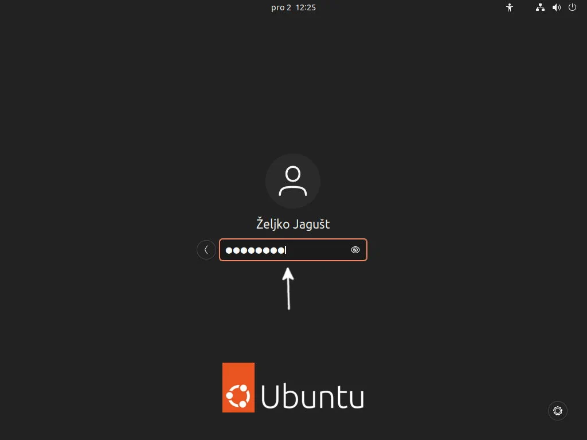The height and width of the screenshot is (440, 587).
Task: Click the user avatar above the name
Action: coord(293,180)
